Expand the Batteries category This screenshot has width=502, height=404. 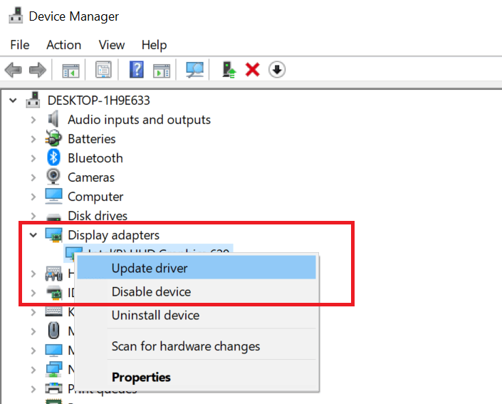click(33, 139)
